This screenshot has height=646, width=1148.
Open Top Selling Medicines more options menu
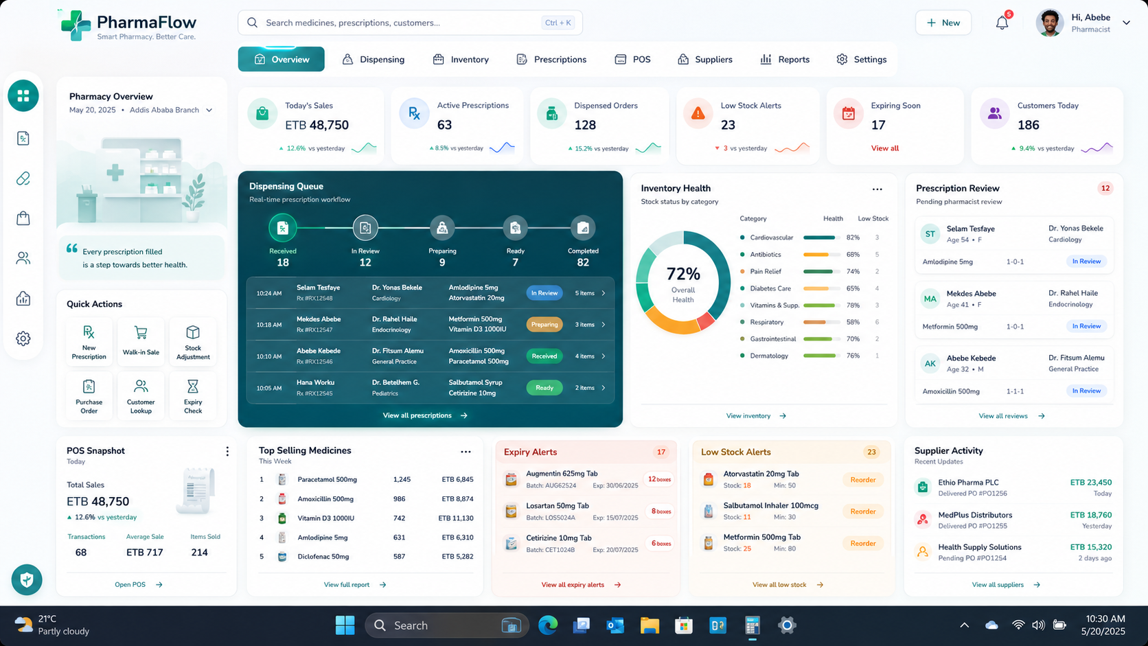coord(466,452)
